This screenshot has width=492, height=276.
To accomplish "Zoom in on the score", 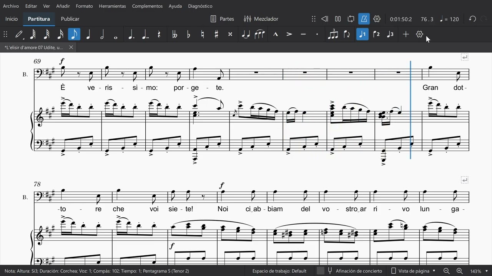I will point(459,271).
